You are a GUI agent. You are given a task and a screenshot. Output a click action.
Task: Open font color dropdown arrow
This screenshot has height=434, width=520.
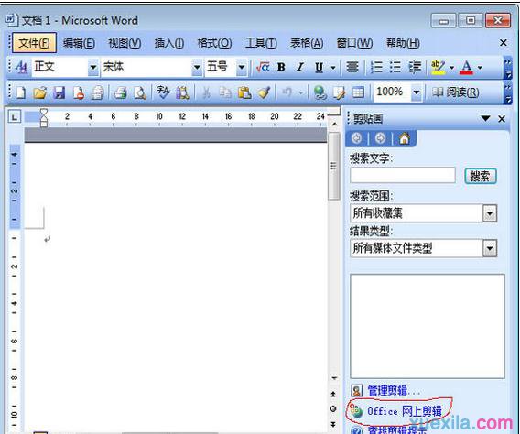[x=480, y=68]
